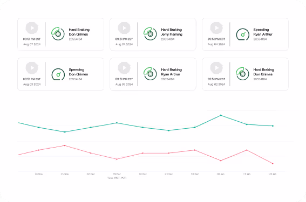Screen dimensions: 306x202
Task: Click green line point at 09 Dec
Action: pyautogui.click(x=117, y=123)
